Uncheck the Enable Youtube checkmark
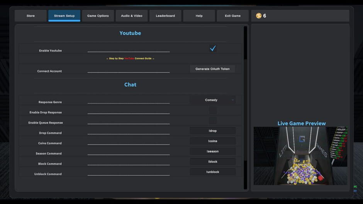 213,48
